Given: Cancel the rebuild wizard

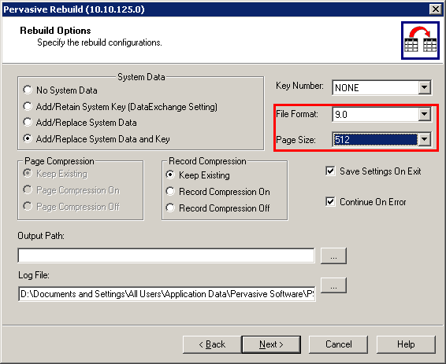Looking at the screenshot, I should (x=339, y=344).
